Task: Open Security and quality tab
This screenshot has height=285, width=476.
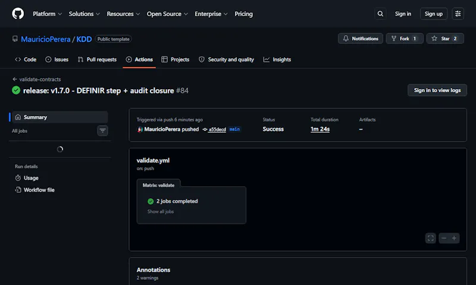Action: 226,59
